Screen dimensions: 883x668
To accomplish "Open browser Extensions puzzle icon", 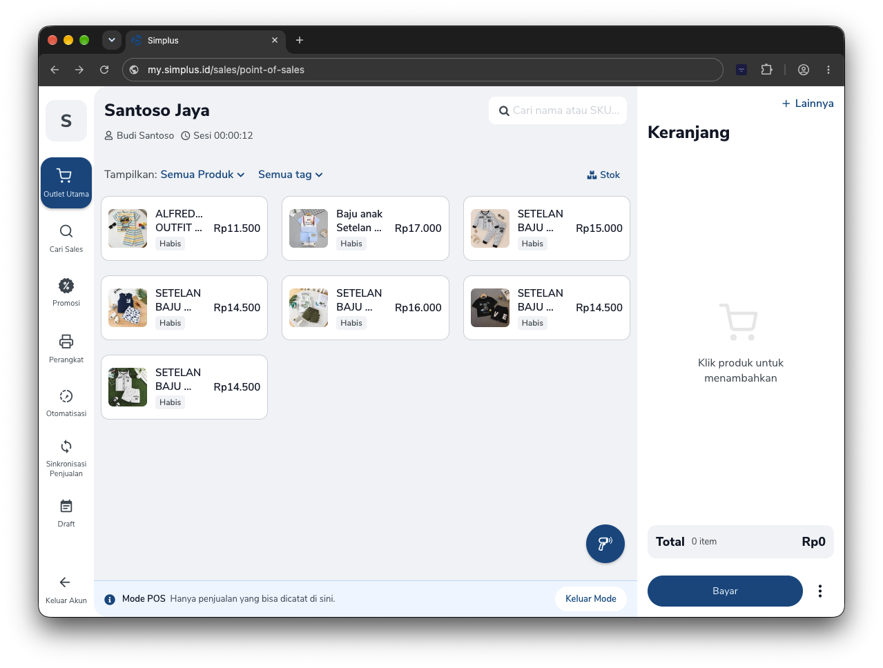I will pyautogui.click(x=766, y=70).
